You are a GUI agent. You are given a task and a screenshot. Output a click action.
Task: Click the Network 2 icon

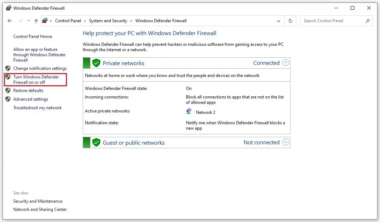(x=189, y=111)
